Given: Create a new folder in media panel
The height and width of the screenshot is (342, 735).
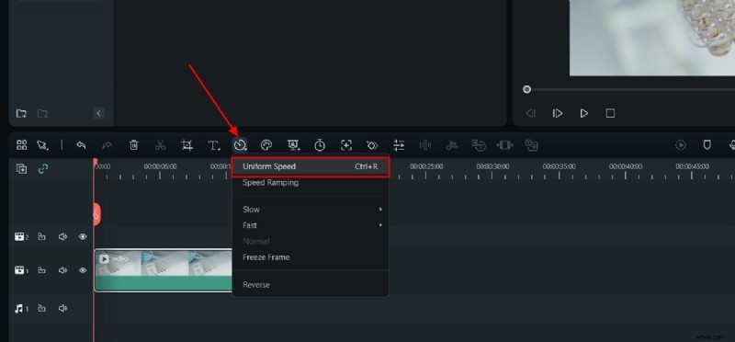Looking at the screenshot, I should pos(21,113).
